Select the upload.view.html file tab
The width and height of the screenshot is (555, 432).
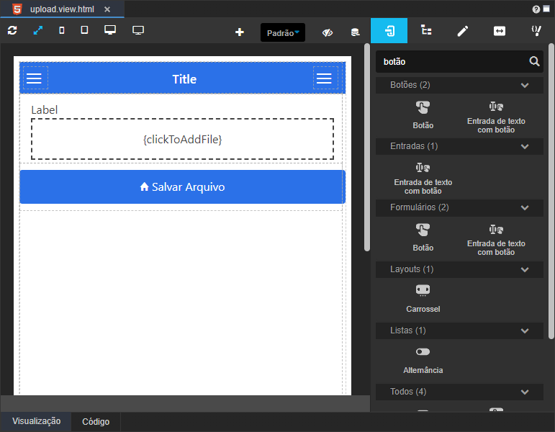point(62,9)
